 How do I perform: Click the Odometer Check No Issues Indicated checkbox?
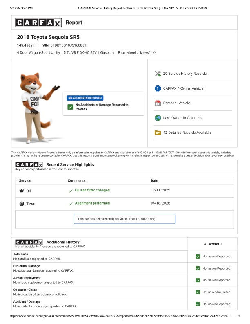pyautogui.click(x=198, y=292)
